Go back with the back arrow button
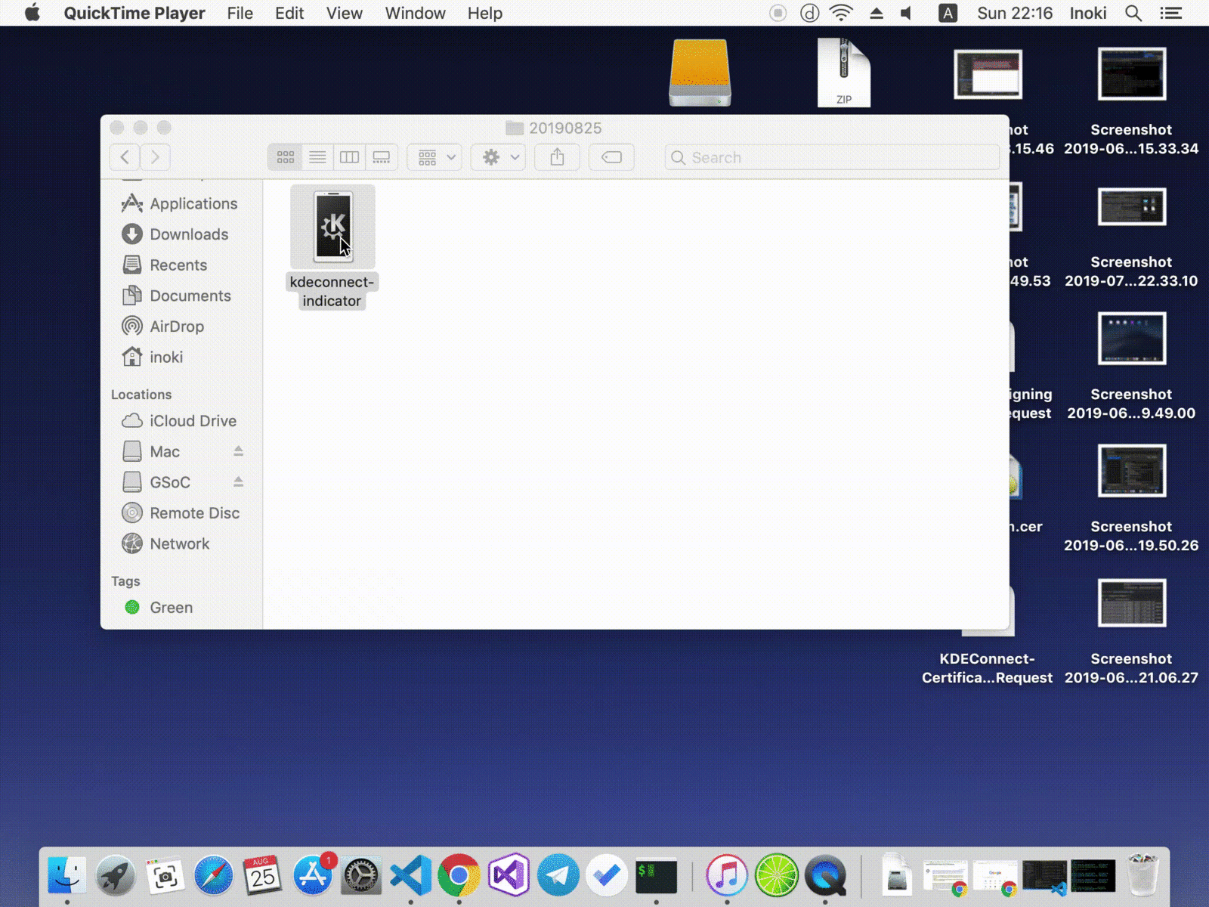This screenshot has width=1209, height=907. (125, 157)
